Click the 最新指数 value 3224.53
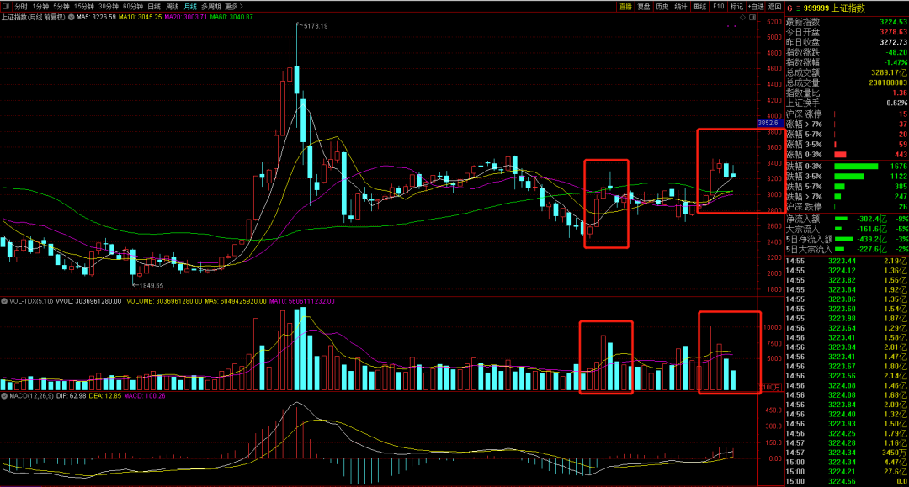The image size is (909, 487). tap(893, 22)
